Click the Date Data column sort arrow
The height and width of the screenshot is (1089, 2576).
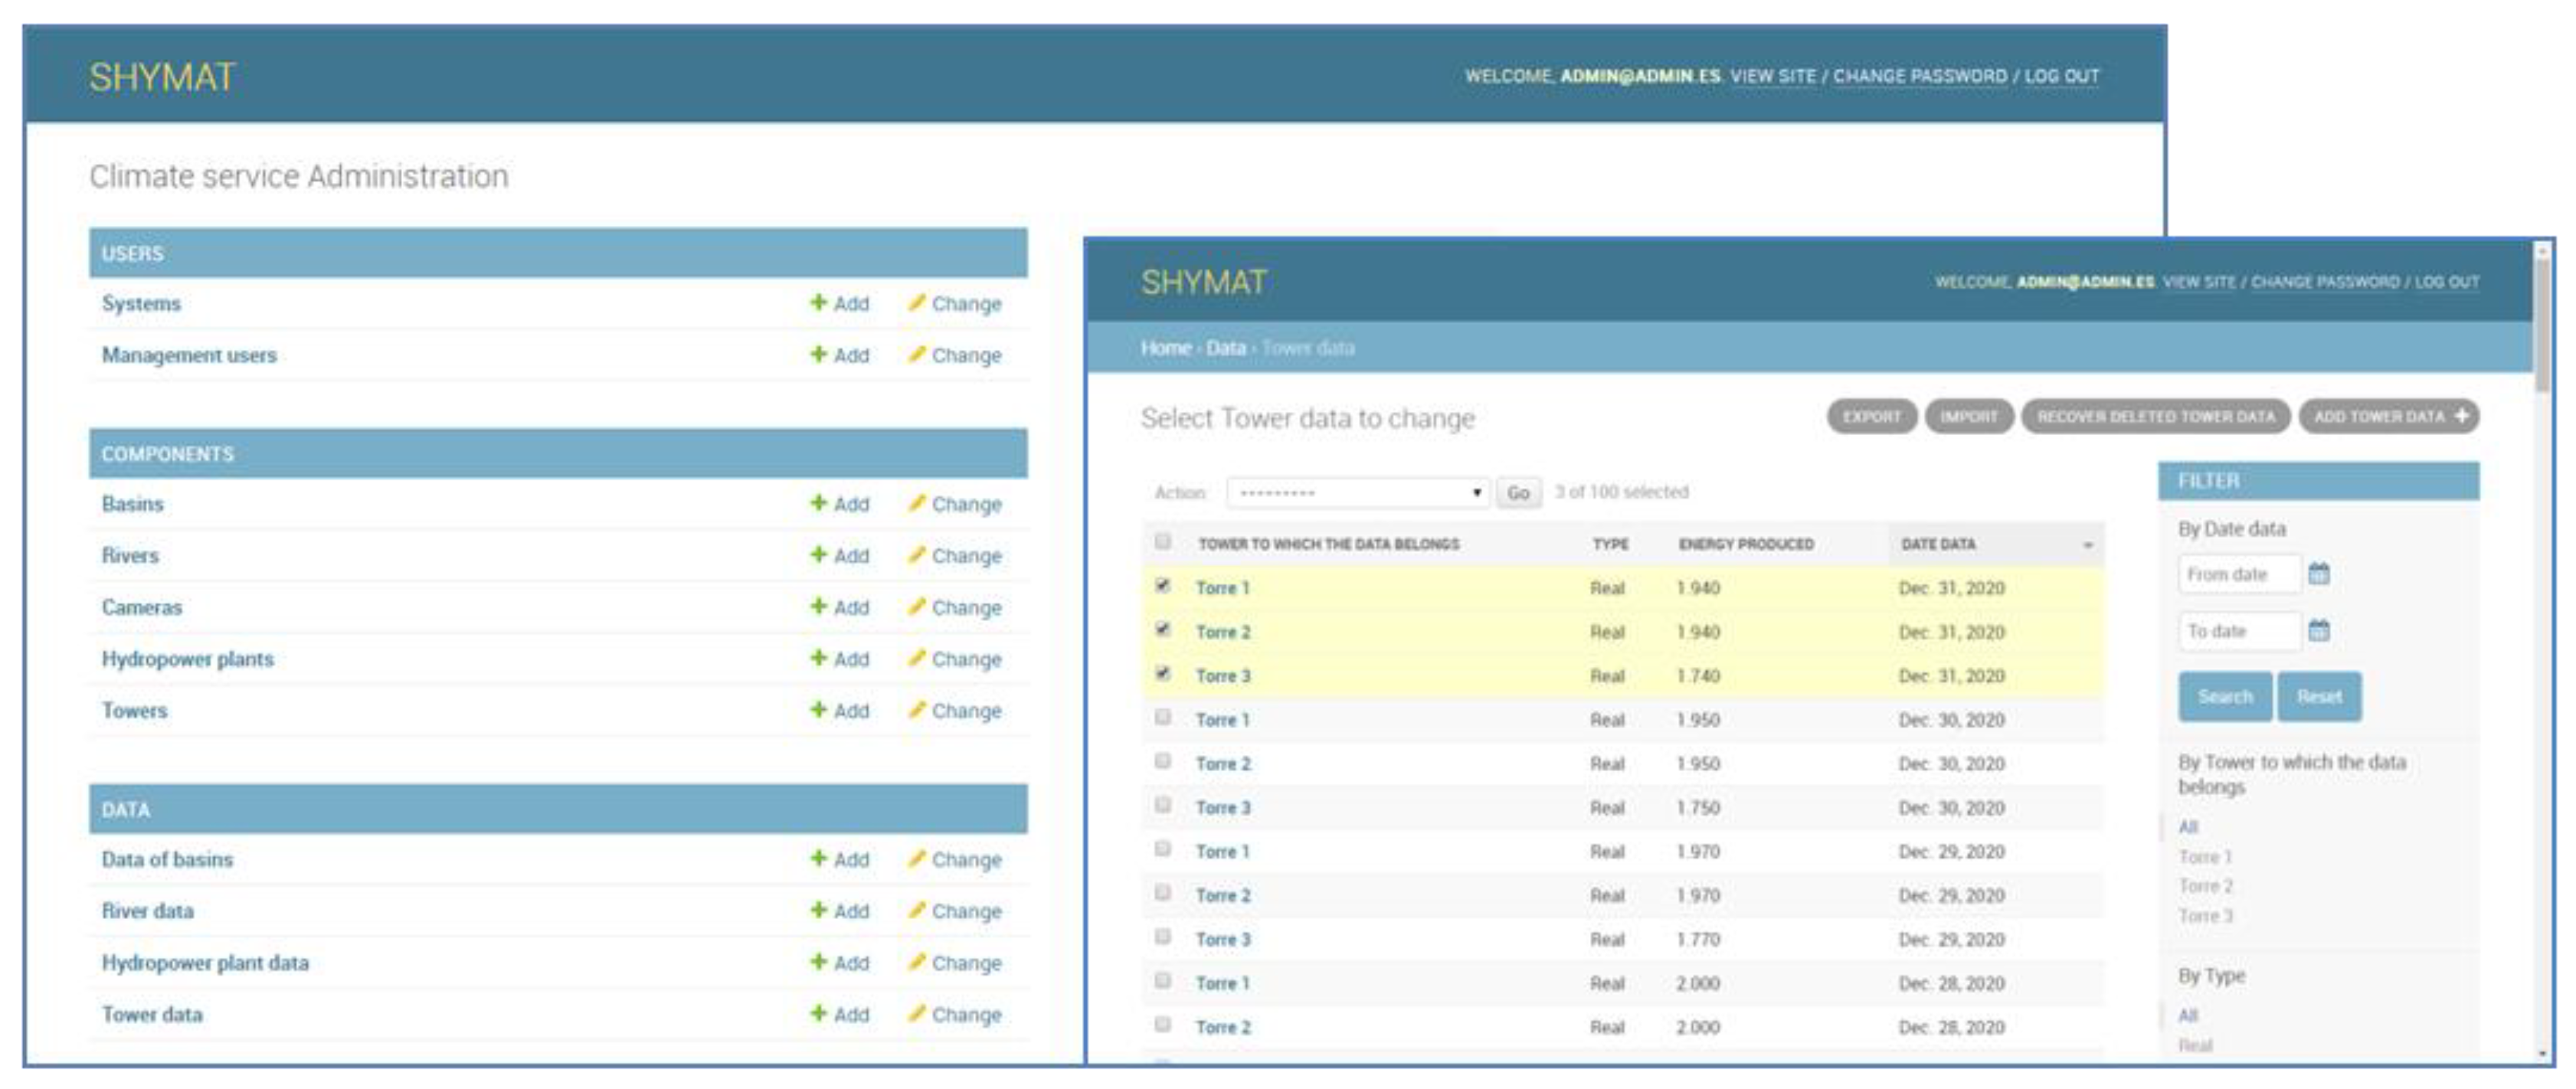tap(2087, 545)
